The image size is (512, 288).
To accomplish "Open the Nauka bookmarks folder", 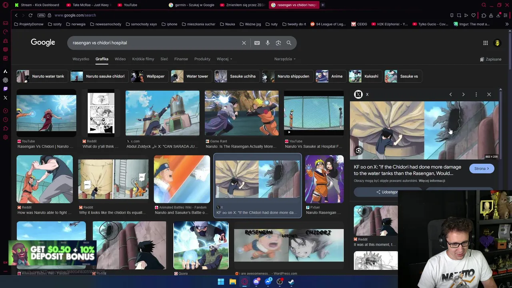I will pyautogui.click(x=227, y=24).
